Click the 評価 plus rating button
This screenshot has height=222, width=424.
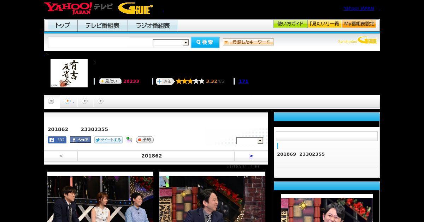165,81
